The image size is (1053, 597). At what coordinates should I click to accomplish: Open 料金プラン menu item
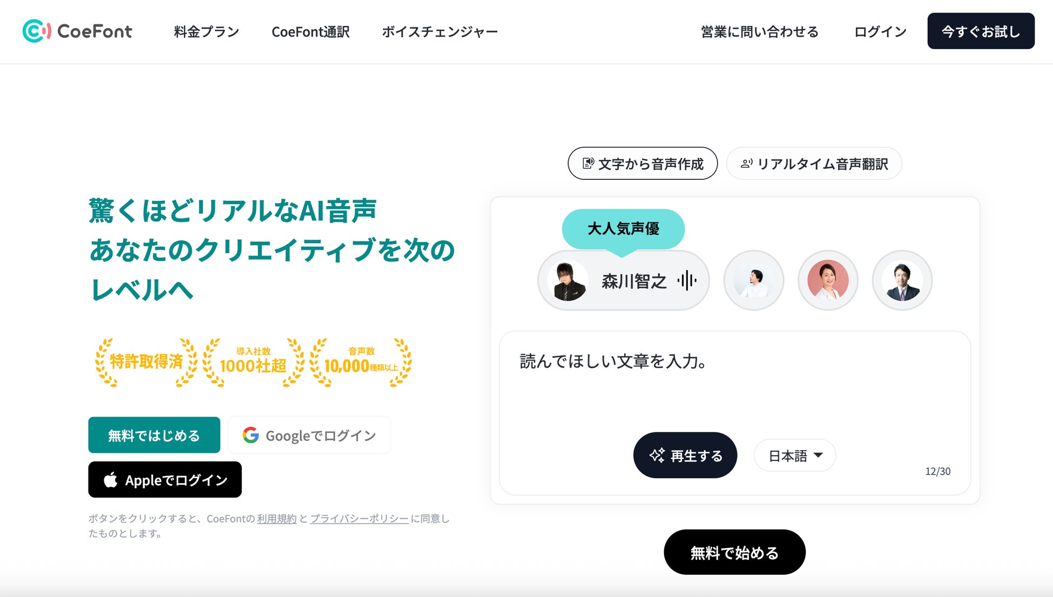tap(207, 32)
